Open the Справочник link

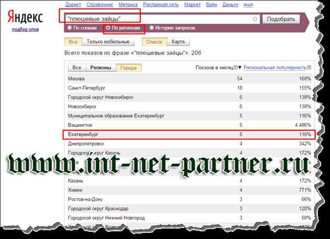point(100,4)
